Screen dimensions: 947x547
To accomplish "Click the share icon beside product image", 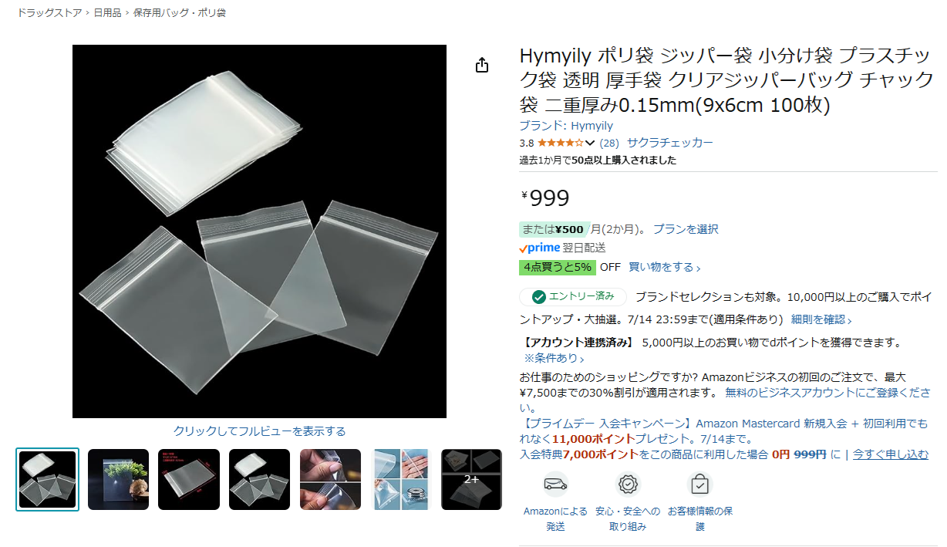I will pos(482,66).
